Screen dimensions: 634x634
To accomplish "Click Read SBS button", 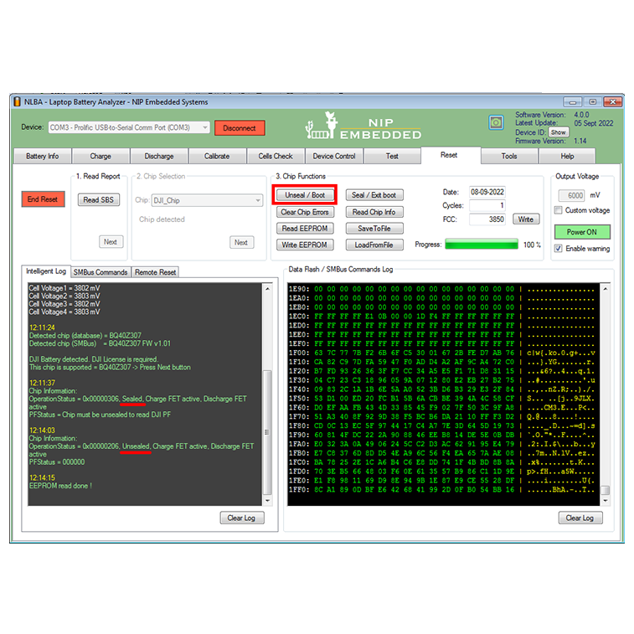I will coord(99,199).
